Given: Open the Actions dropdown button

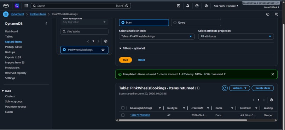Looking at the screenshot, I should 239,88.
